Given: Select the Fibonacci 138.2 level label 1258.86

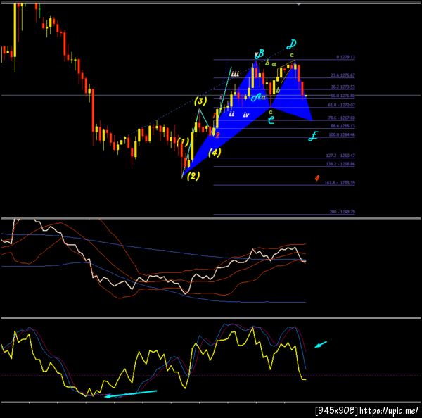Looking at the screenshot, I should pyautogui.click(x=340, y=164).
